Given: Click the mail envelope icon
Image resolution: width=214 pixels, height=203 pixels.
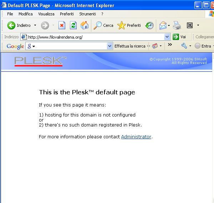Looking at the screenshot, I should pos(163,25).
